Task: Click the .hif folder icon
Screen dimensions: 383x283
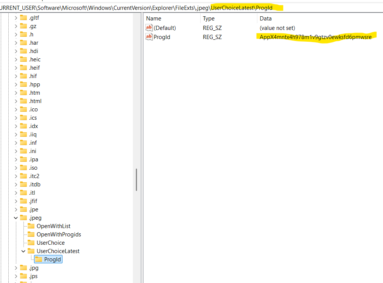Action: click(23, 76)
